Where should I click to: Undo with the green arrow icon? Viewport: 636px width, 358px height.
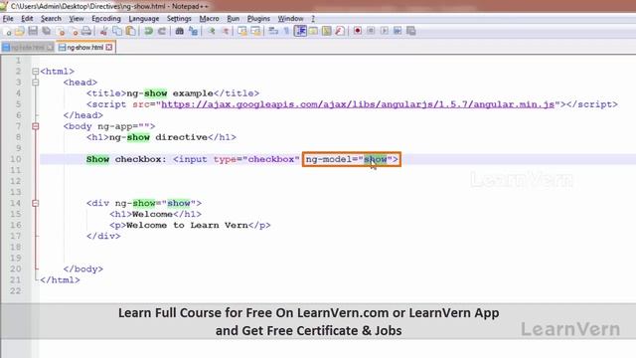coord(148,31)
